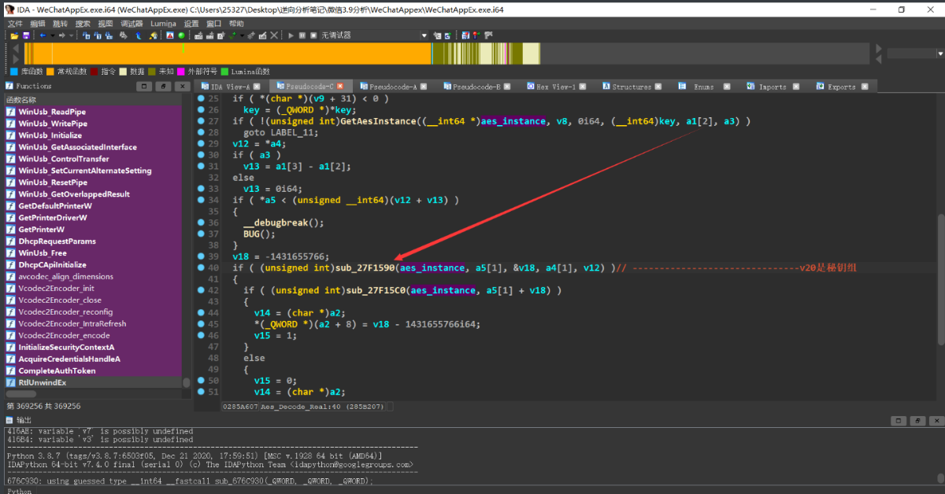The image size is (945, 494).
Task: Click sub_27F1590 function call in line 40
Action: [365, 267]
